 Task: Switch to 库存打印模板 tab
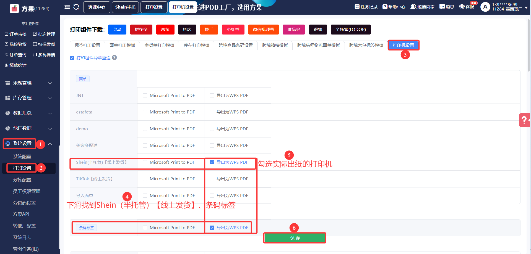(197, 45)
